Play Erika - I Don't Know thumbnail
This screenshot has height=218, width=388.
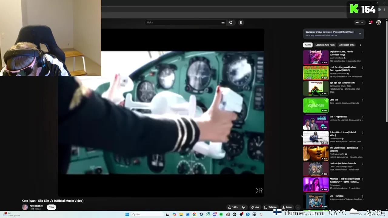pos(316,138)
